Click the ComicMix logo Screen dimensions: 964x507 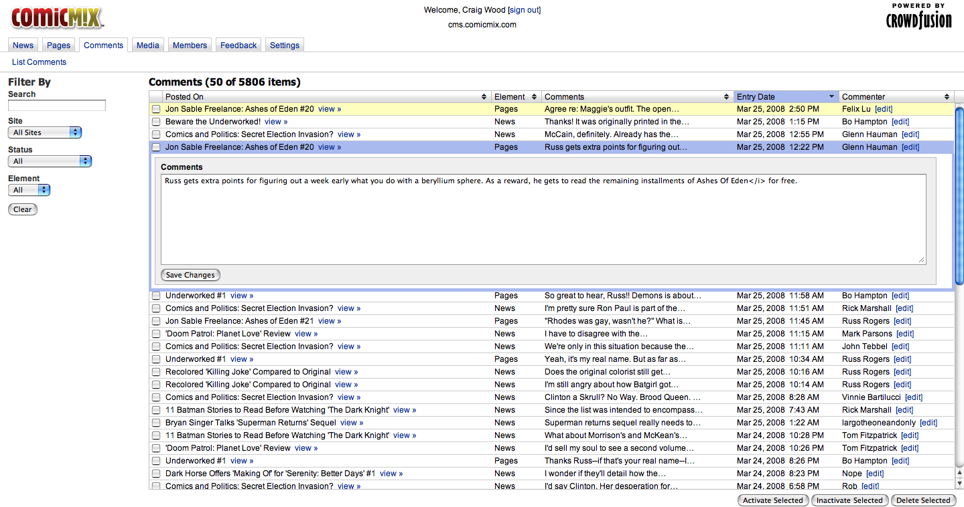coord(57,17)
